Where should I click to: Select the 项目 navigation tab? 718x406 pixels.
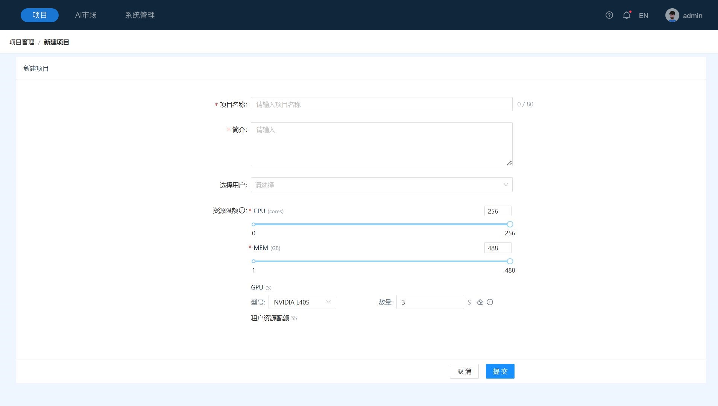pyautogui.click(x=39, y=15)
